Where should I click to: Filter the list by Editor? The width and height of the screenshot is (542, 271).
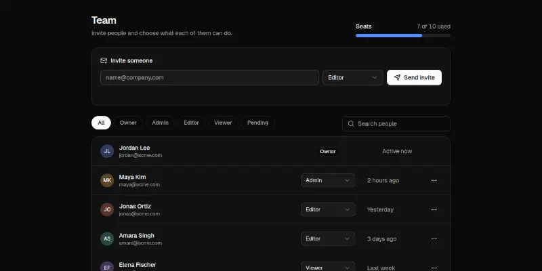click(x=191, y=123)
